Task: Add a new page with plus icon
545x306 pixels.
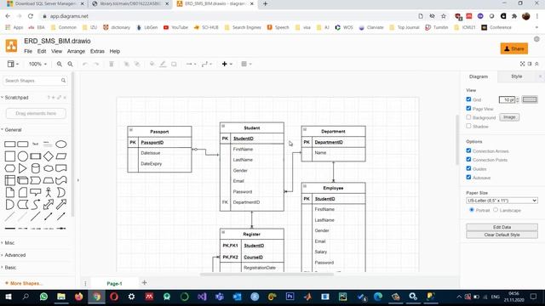Action: click(144, 283)
